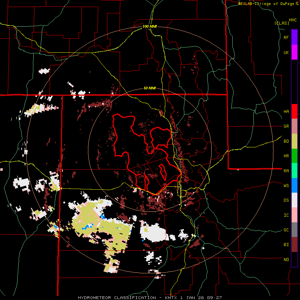Click the IC legend label
300x300 pixels.
[x=286, y=215]
